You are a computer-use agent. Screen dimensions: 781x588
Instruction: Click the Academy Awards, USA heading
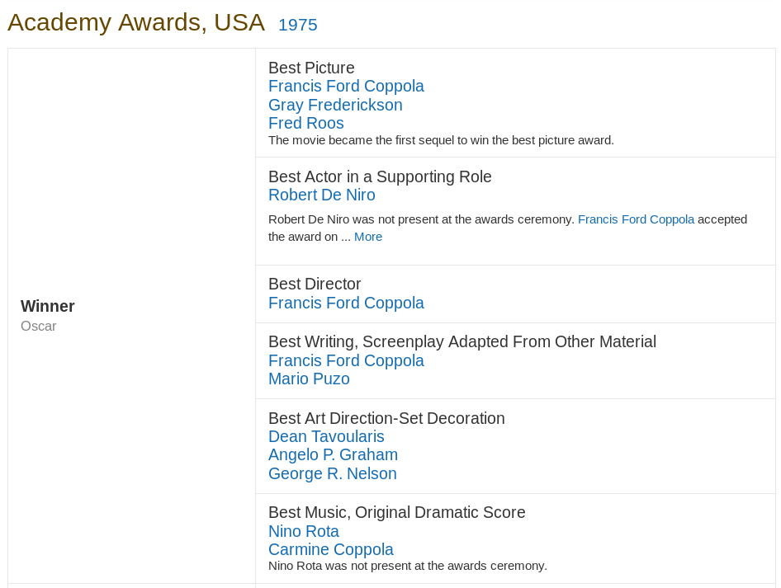136,23
